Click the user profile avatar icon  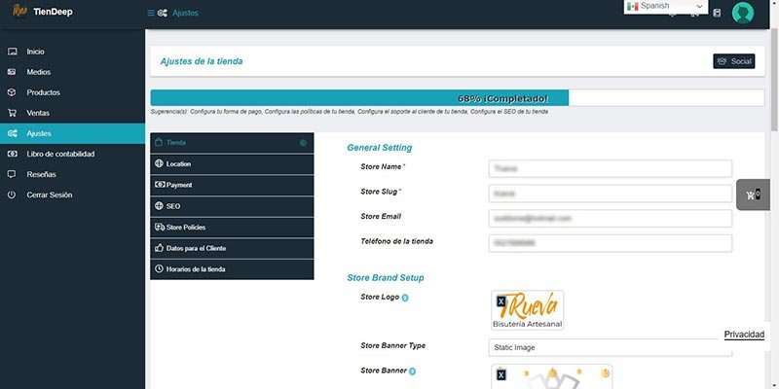click(743, 13)
